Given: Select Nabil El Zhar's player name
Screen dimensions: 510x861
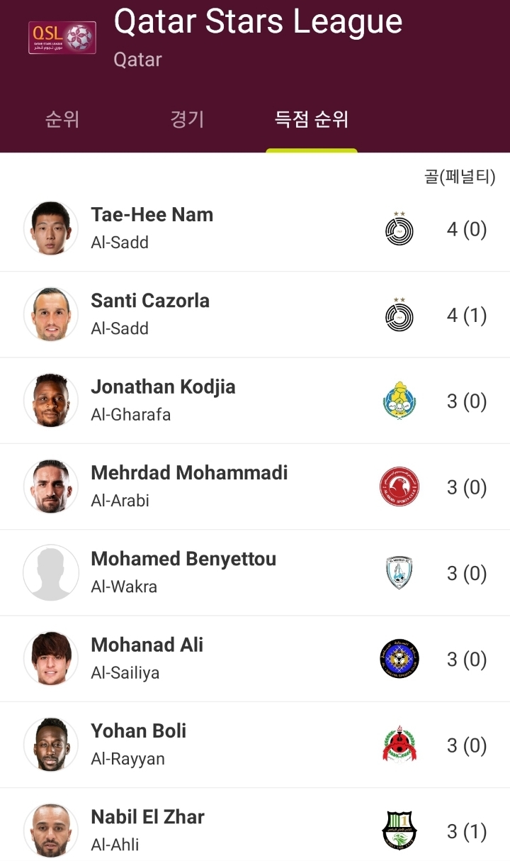Looking at the screenshot, I should tap(147, 817).
